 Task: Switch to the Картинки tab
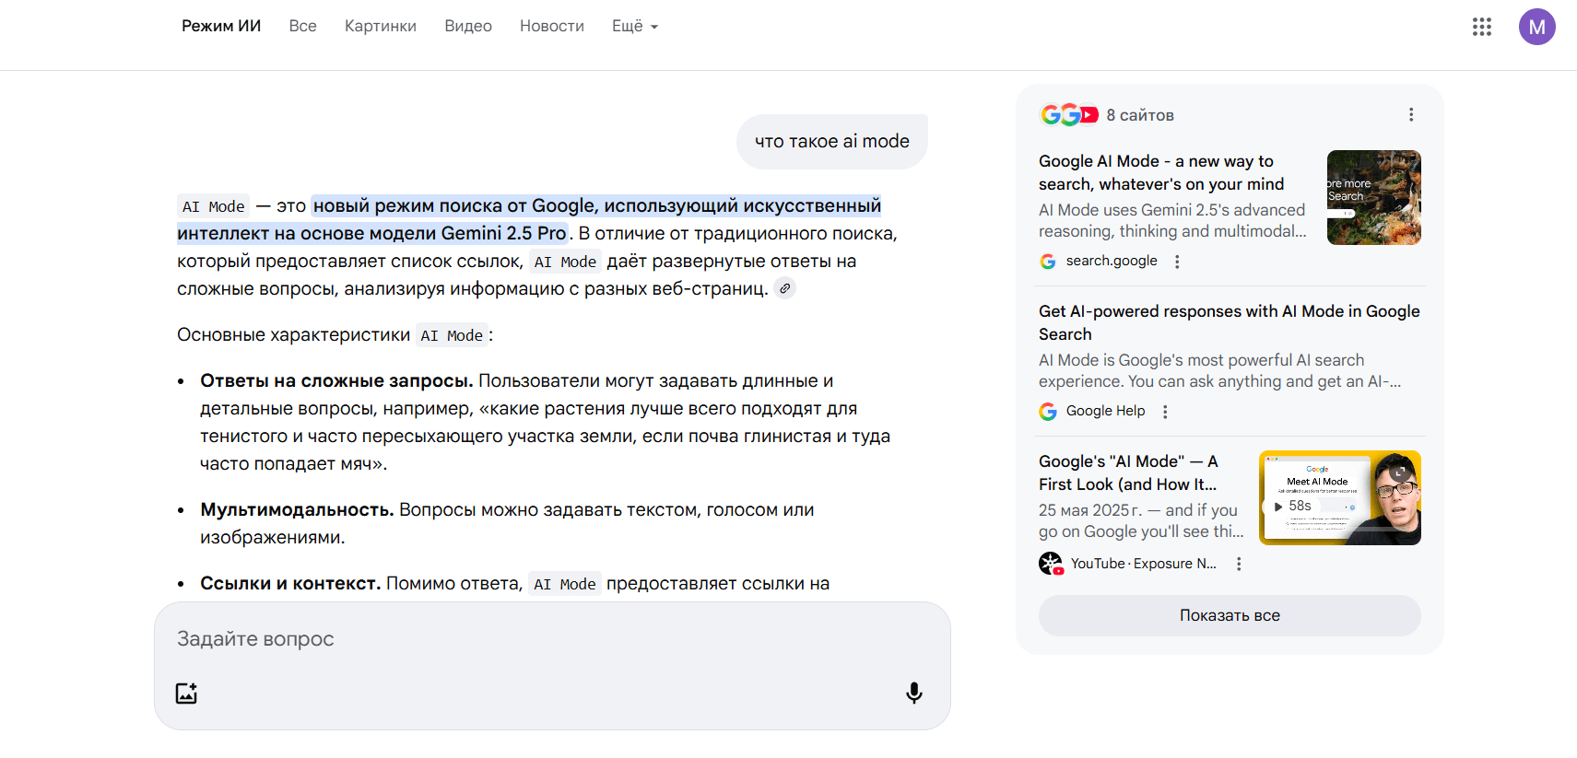click(x=380, y=27)
